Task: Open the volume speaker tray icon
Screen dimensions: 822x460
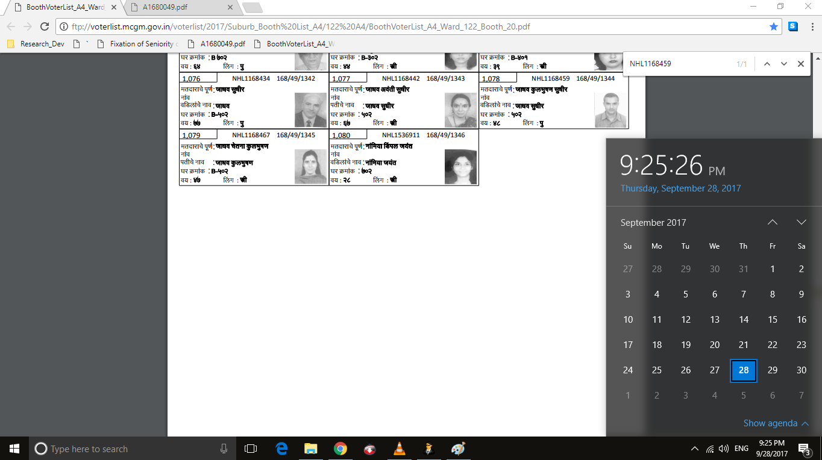Action: point(724,449)
